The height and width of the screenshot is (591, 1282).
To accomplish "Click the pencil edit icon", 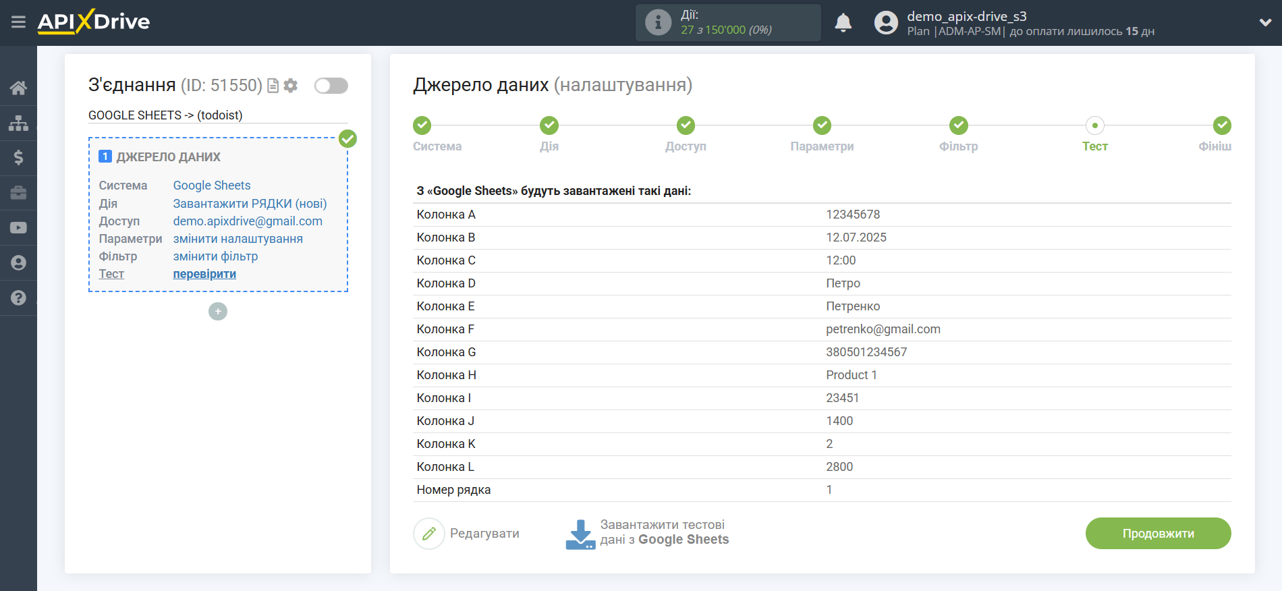I will [429, 534].
